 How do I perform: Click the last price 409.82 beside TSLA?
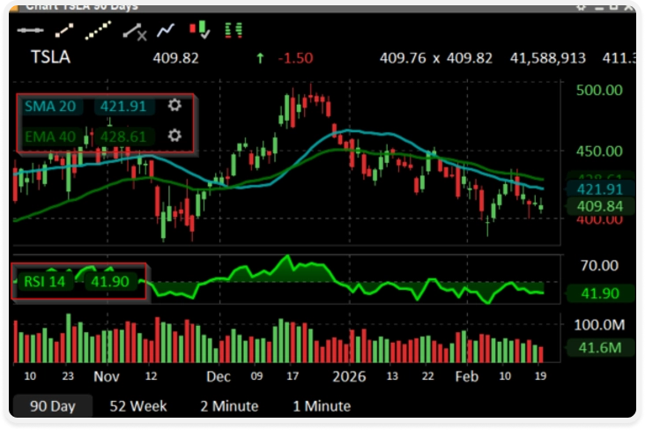tap(175, 58)
